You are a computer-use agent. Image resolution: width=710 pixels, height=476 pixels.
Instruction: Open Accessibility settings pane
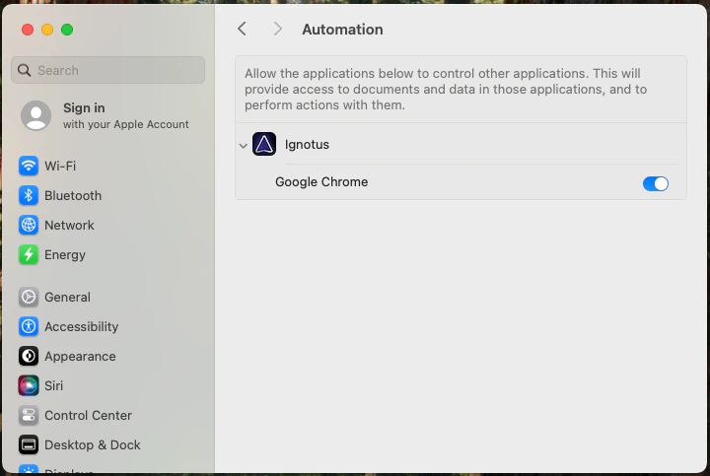107,326
